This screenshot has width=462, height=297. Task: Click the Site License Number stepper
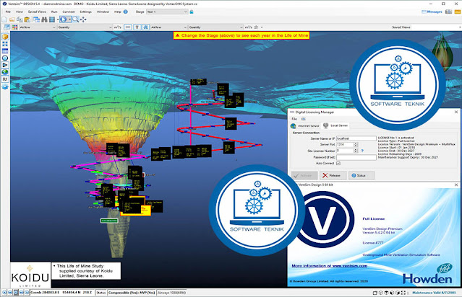pyautogui.click(x=356, y=151)
